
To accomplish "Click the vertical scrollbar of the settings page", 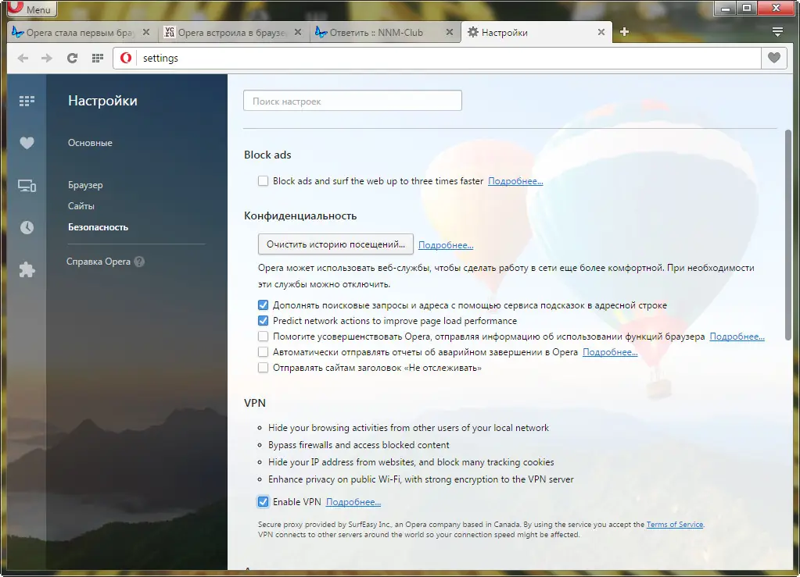I will click(787, 235).
